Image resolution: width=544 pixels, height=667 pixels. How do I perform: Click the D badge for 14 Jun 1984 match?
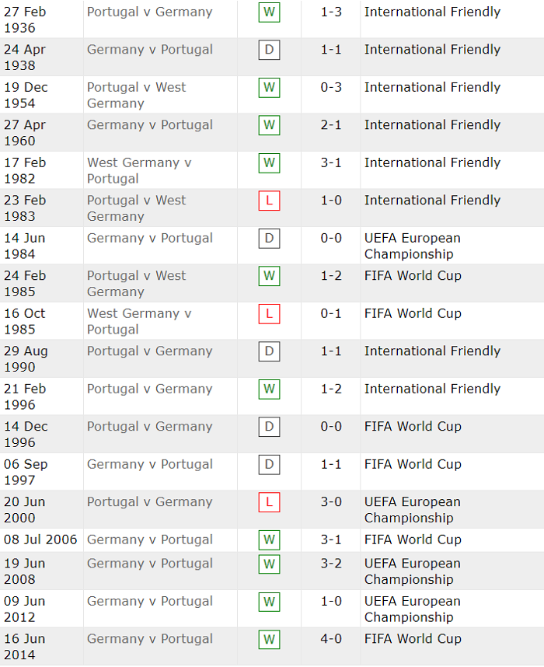[x=269, y=239]
